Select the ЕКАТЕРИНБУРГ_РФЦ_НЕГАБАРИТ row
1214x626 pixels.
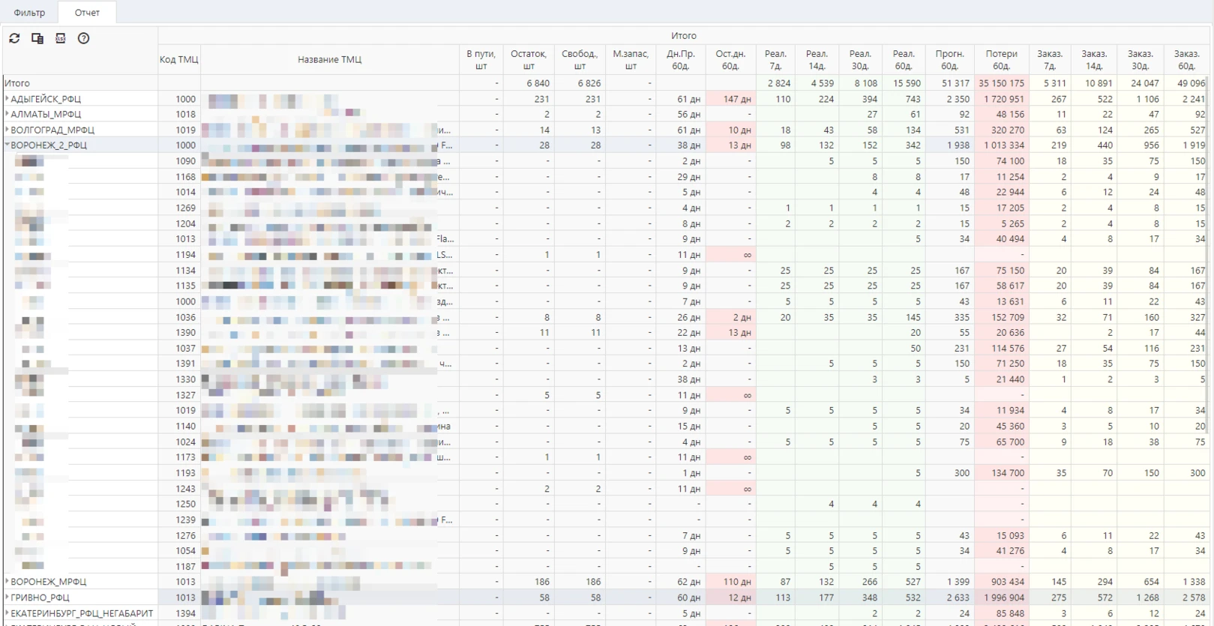[81, 613]
